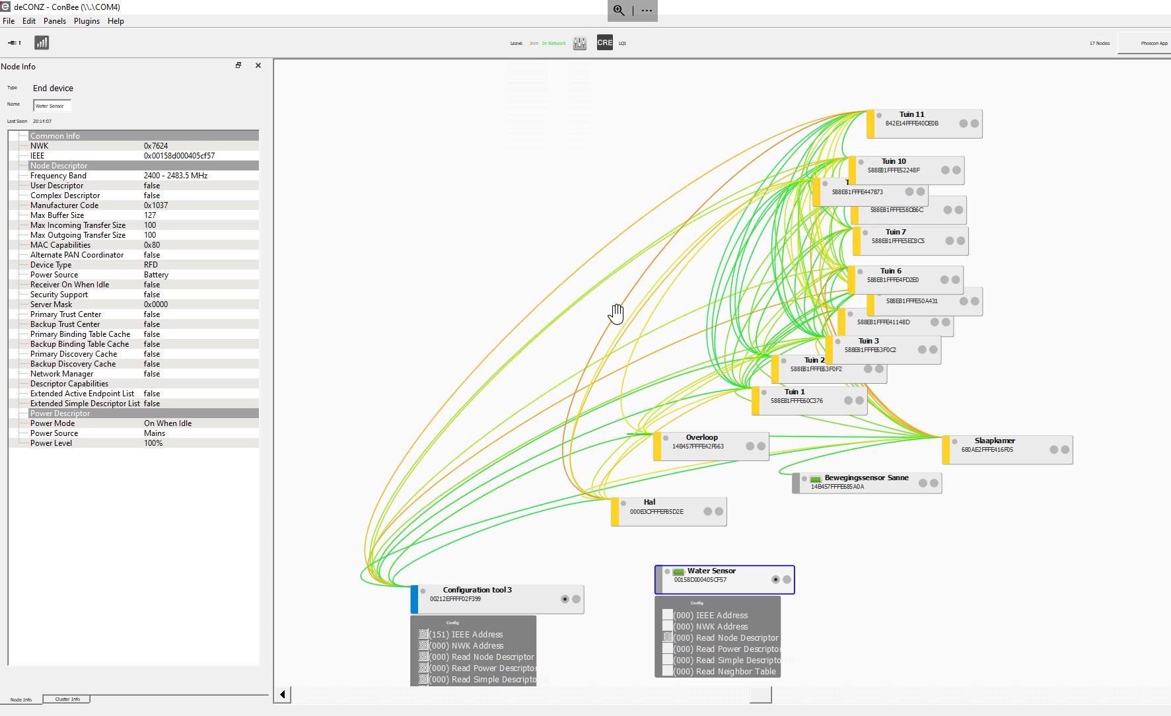Click right circle on Bewegingssensor Sanne node
Screen dimensions: 1171x716
(x=934, y=483)
